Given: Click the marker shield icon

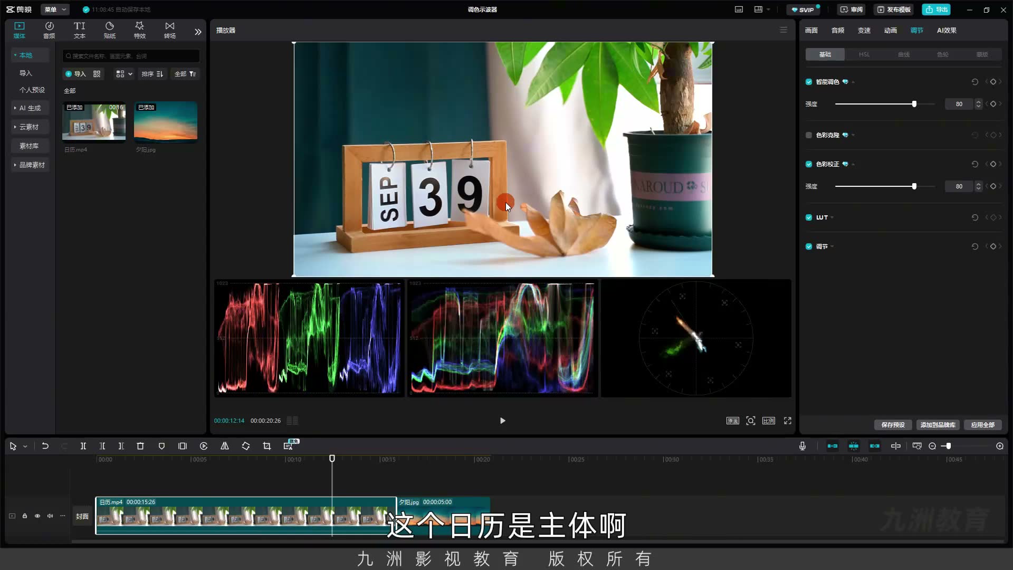Looking at the screenshot, I should [x=161, y=446].
